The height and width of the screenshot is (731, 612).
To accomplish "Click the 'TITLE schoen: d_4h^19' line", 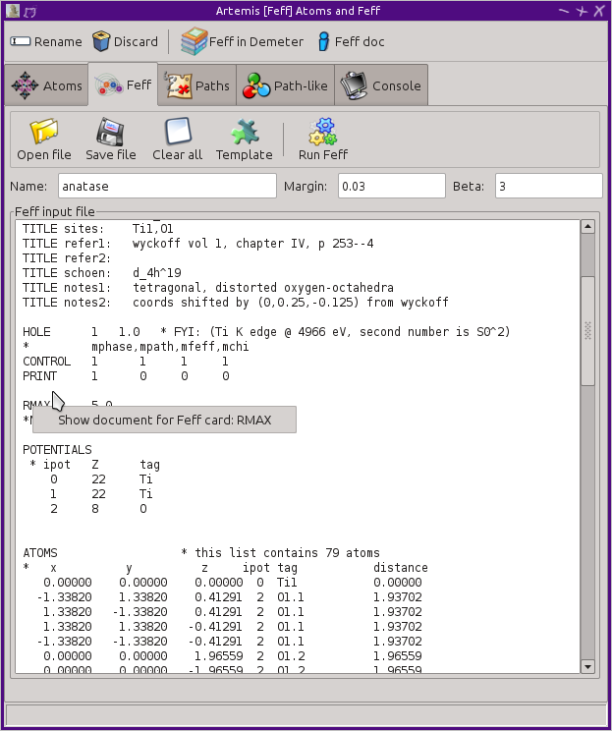I will (102, 273).
